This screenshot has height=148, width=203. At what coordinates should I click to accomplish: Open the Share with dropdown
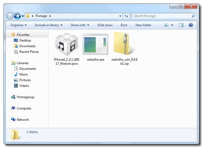point(80,25)
